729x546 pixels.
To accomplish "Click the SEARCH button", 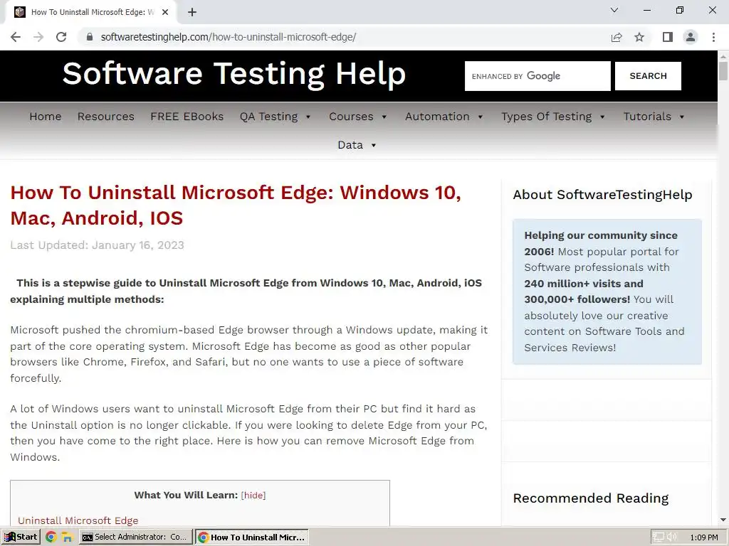I will 648,76.
